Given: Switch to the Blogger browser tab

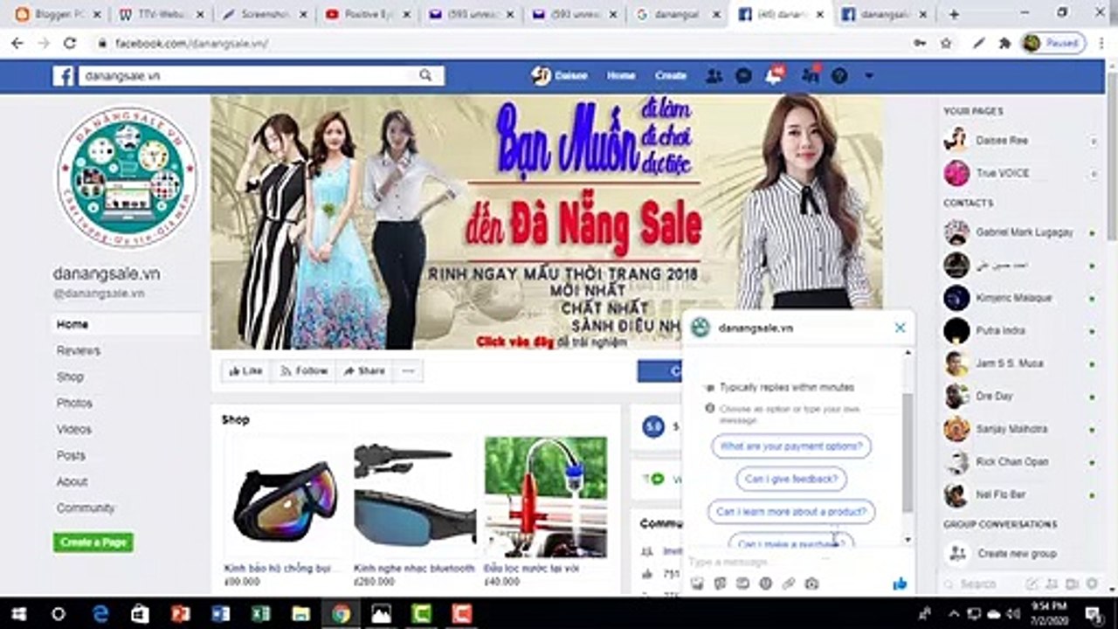Looking at the screenshot, I should point(58,14).
